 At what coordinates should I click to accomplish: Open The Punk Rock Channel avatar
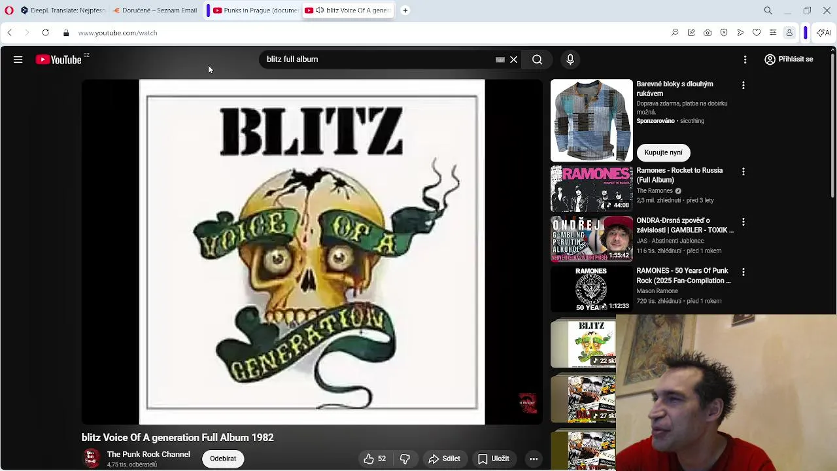(92, 459)
